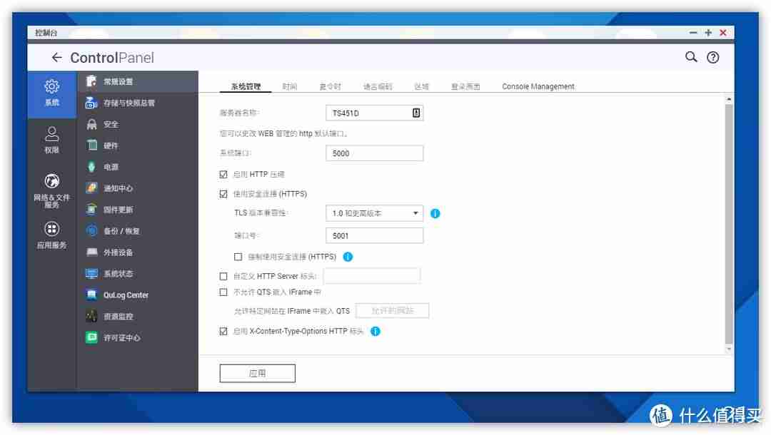Viewport: 771px width, 435px height.
Task: Enable 不允许 QTS 嵌入 IFrame 中 checkbox
Action: (223, 292)
